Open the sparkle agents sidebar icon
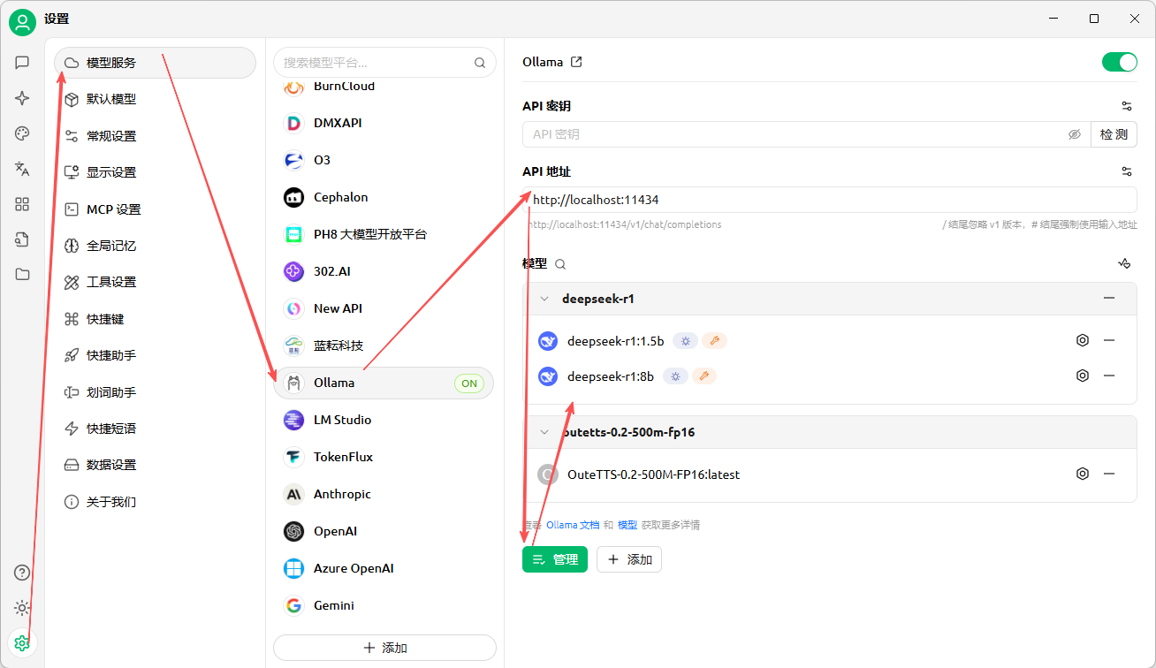 coord(22,98)
